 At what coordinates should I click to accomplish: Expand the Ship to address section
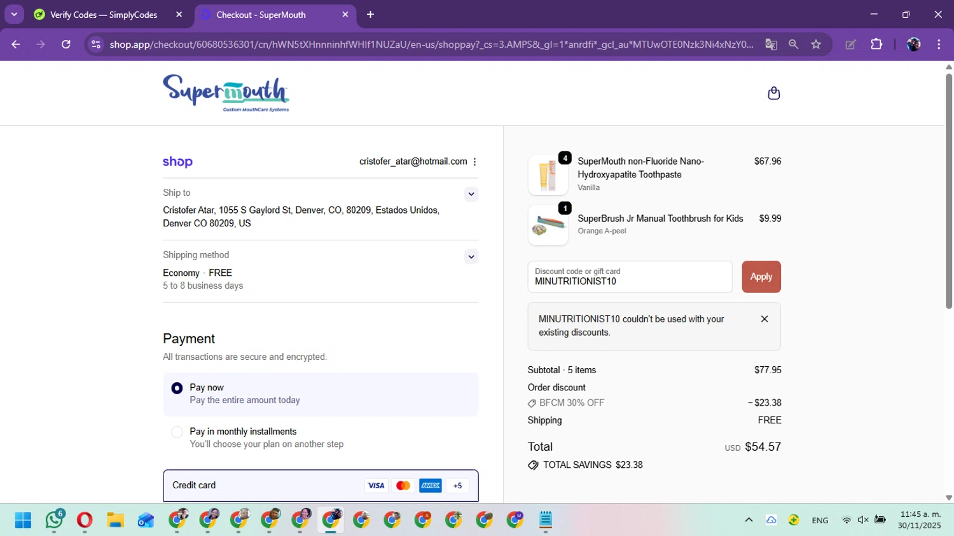coord(471,194)
